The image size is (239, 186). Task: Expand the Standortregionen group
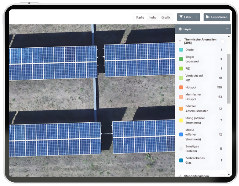tap(180, 176)
